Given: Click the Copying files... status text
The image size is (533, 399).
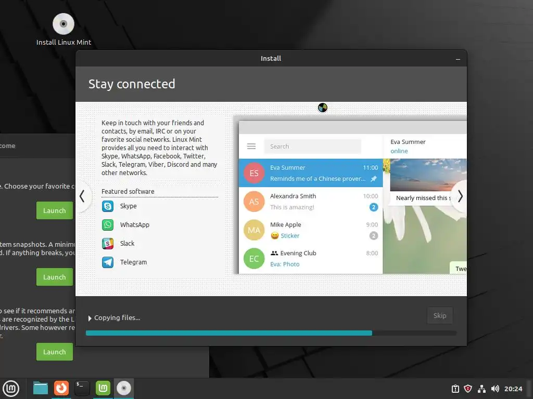Looking at the screenshot, I should [x=117, y=318].
